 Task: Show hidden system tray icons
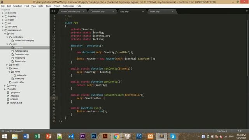199,136
